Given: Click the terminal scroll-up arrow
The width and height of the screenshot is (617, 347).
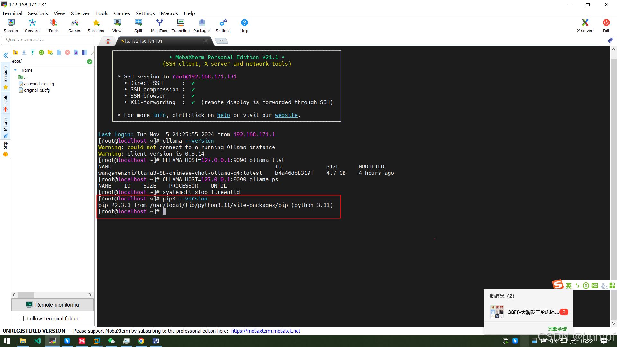Looking at the screenshot, I should tap(613, 49).
